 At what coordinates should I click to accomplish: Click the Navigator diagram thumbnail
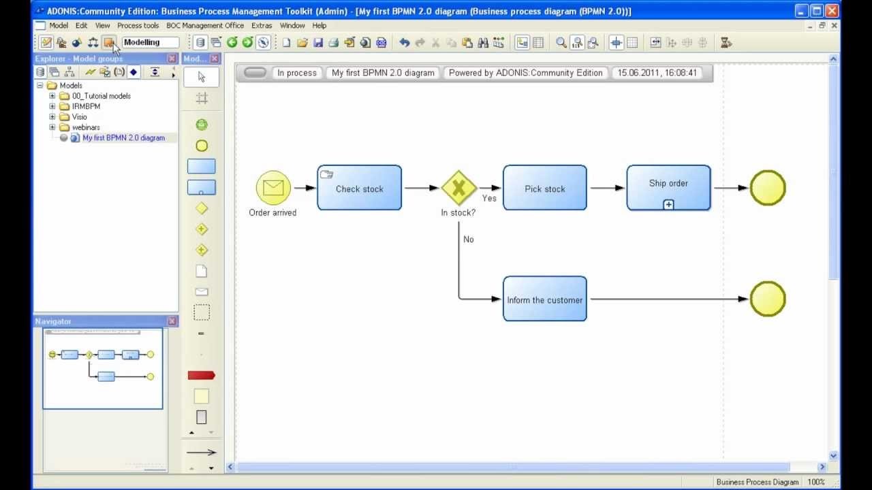(102, 368)
